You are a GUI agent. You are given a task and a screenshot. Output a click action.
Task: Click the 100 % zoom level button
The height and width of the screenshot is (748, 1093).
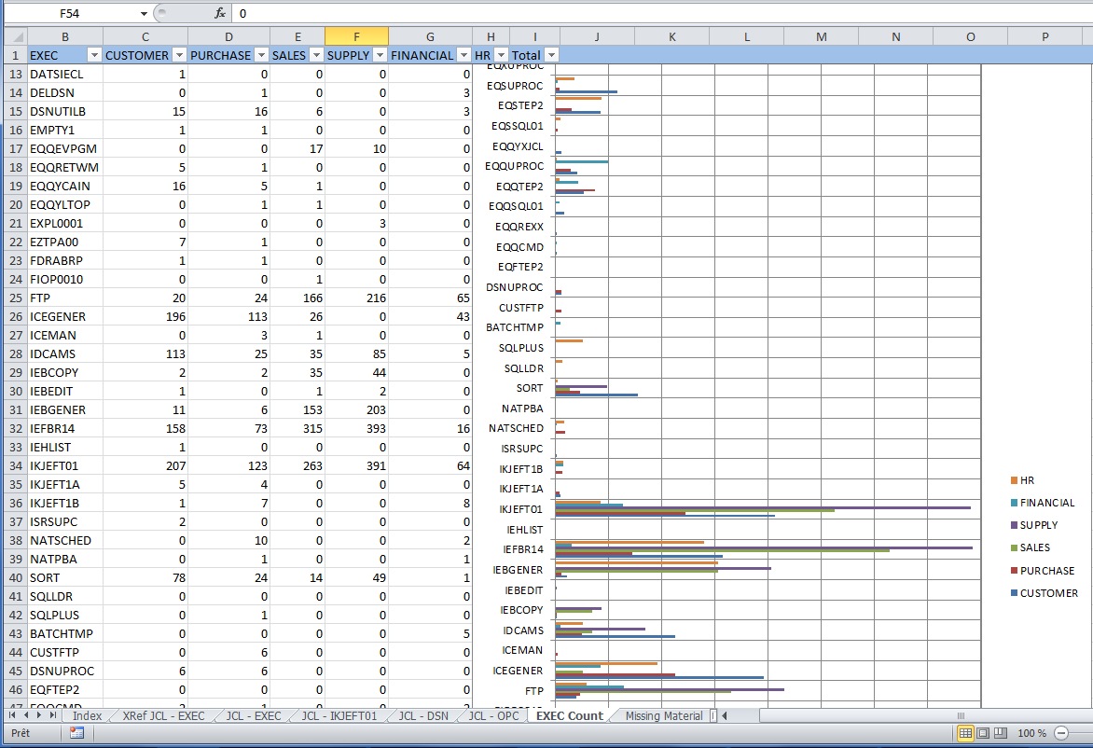point(1031,733)
